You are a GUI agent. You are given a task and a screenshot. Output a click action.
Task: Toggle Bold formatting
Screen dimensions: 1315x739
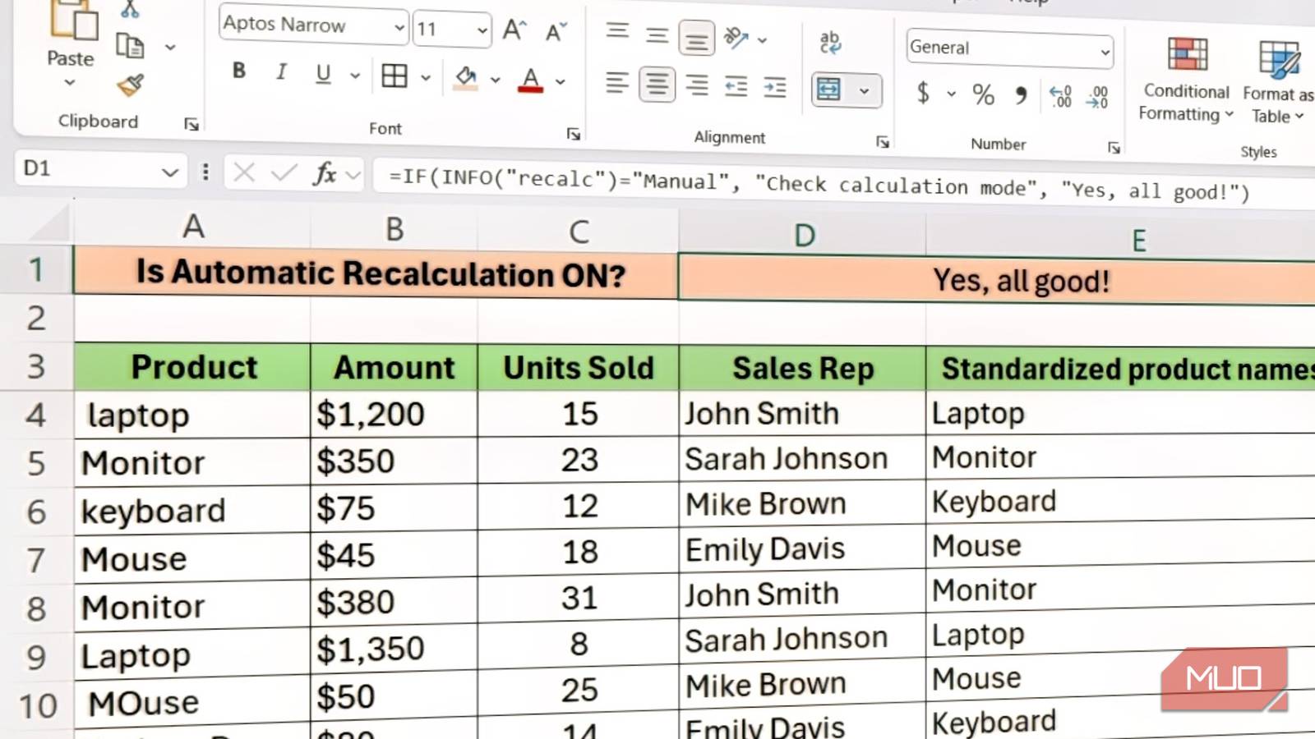click(238, 71)
